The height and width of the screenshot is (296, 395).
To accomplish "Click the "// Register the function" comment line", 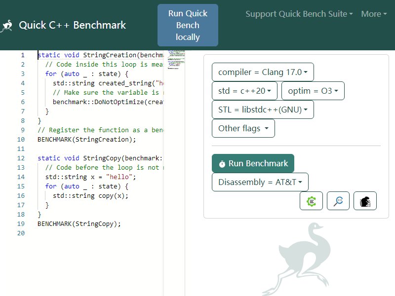I will 101,130.
